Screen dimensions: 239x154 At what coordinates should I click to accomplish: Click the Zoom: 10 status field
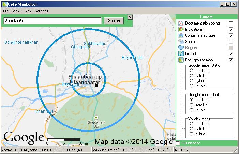point(10,150)
